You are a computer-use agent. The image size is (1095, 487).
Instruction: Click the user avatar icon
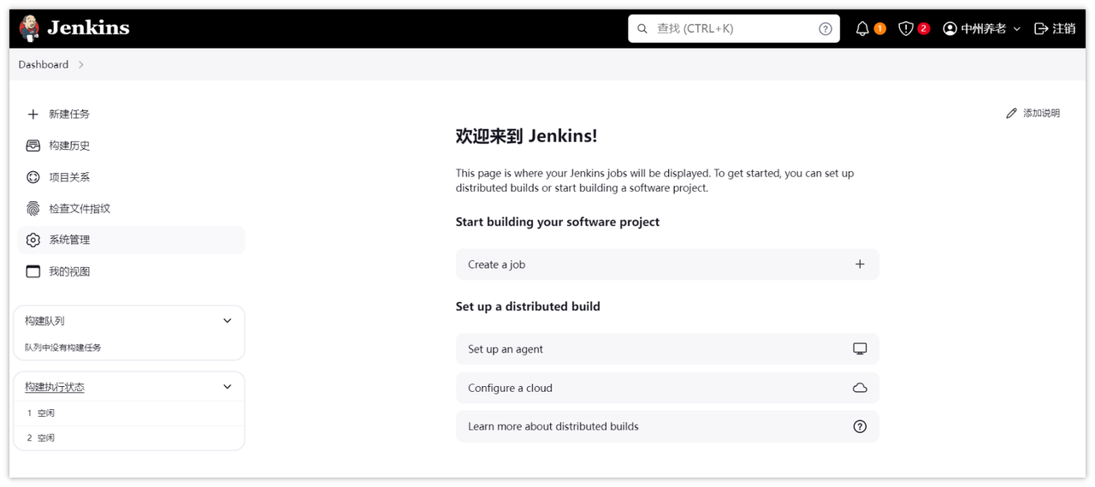point(950,28)
